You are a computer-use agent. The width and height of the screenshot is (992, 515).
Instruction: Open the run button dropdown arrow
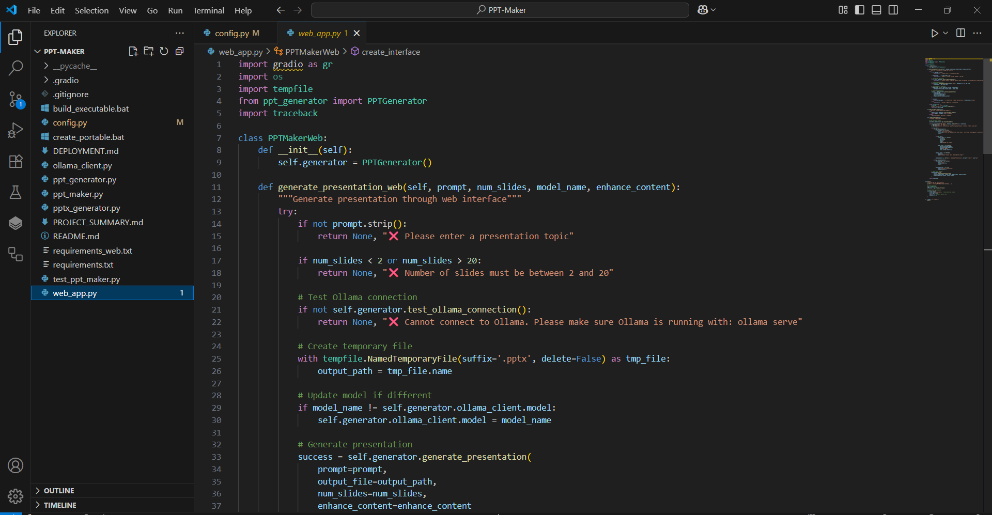tap(946, 33)
